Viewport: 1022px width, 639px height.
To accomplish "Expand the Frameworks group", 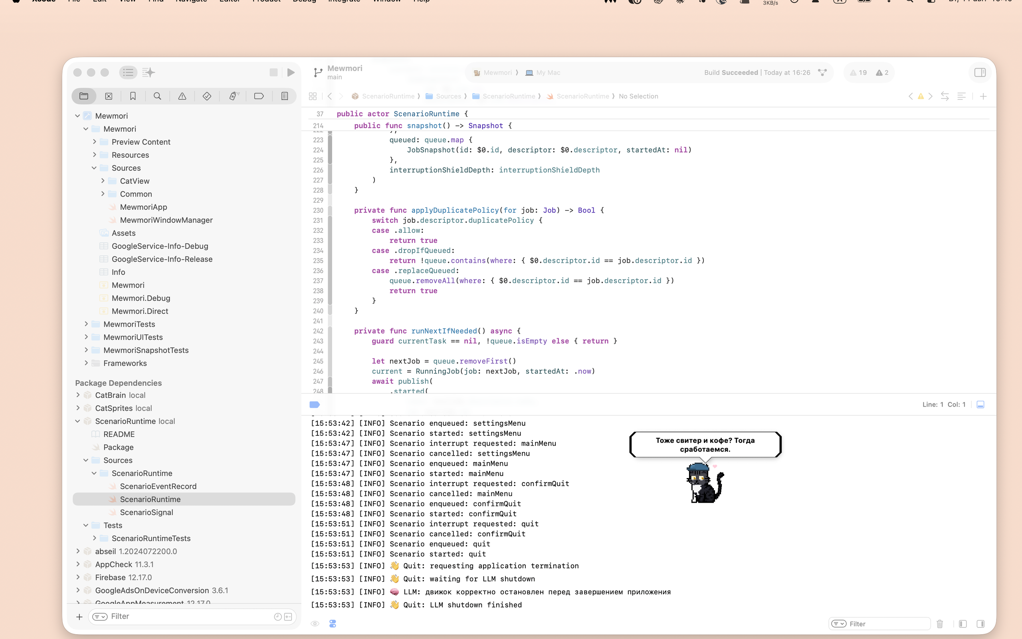I will 86,363.
